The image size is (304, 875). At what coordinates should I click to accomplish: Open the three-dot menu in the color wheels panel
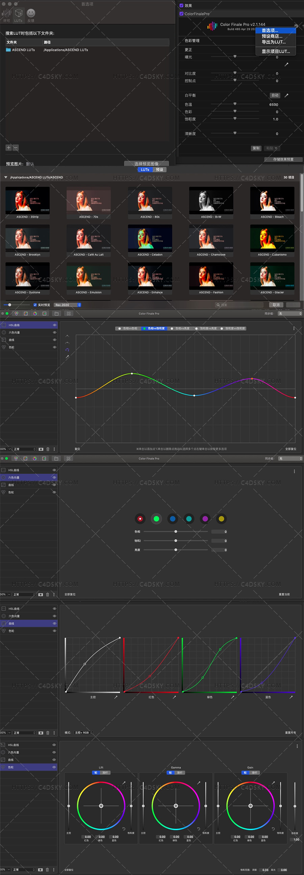(297, 746)
